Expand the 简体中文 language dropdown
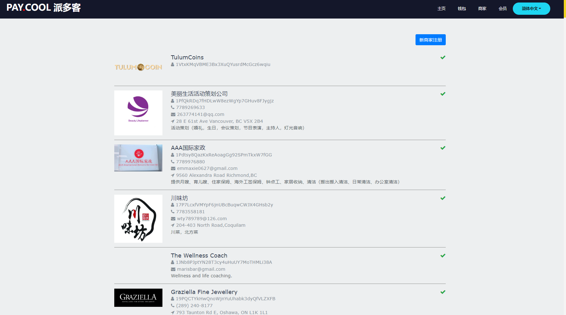The width and height of the screenshot is (566, 315). click(531, 8)
